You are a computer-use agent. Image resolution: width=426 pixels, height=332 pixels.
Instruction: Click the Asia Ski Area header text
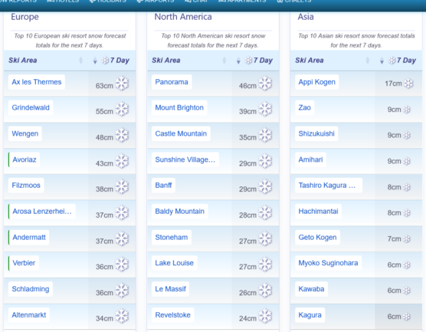310,61
